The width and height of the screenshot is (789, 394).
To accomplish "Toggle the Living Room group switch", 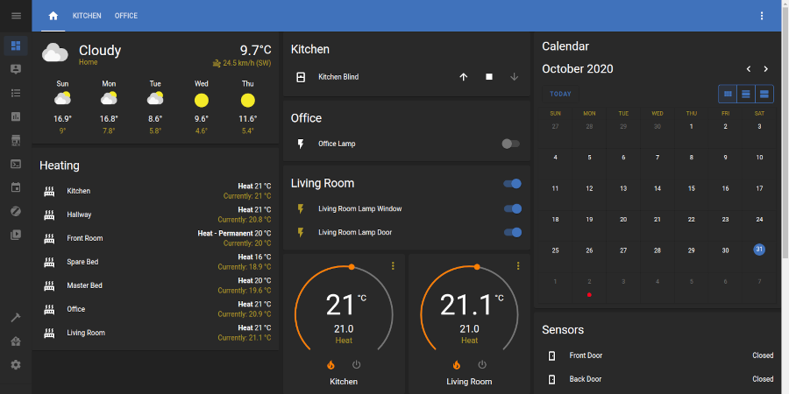I will [512, 184].
